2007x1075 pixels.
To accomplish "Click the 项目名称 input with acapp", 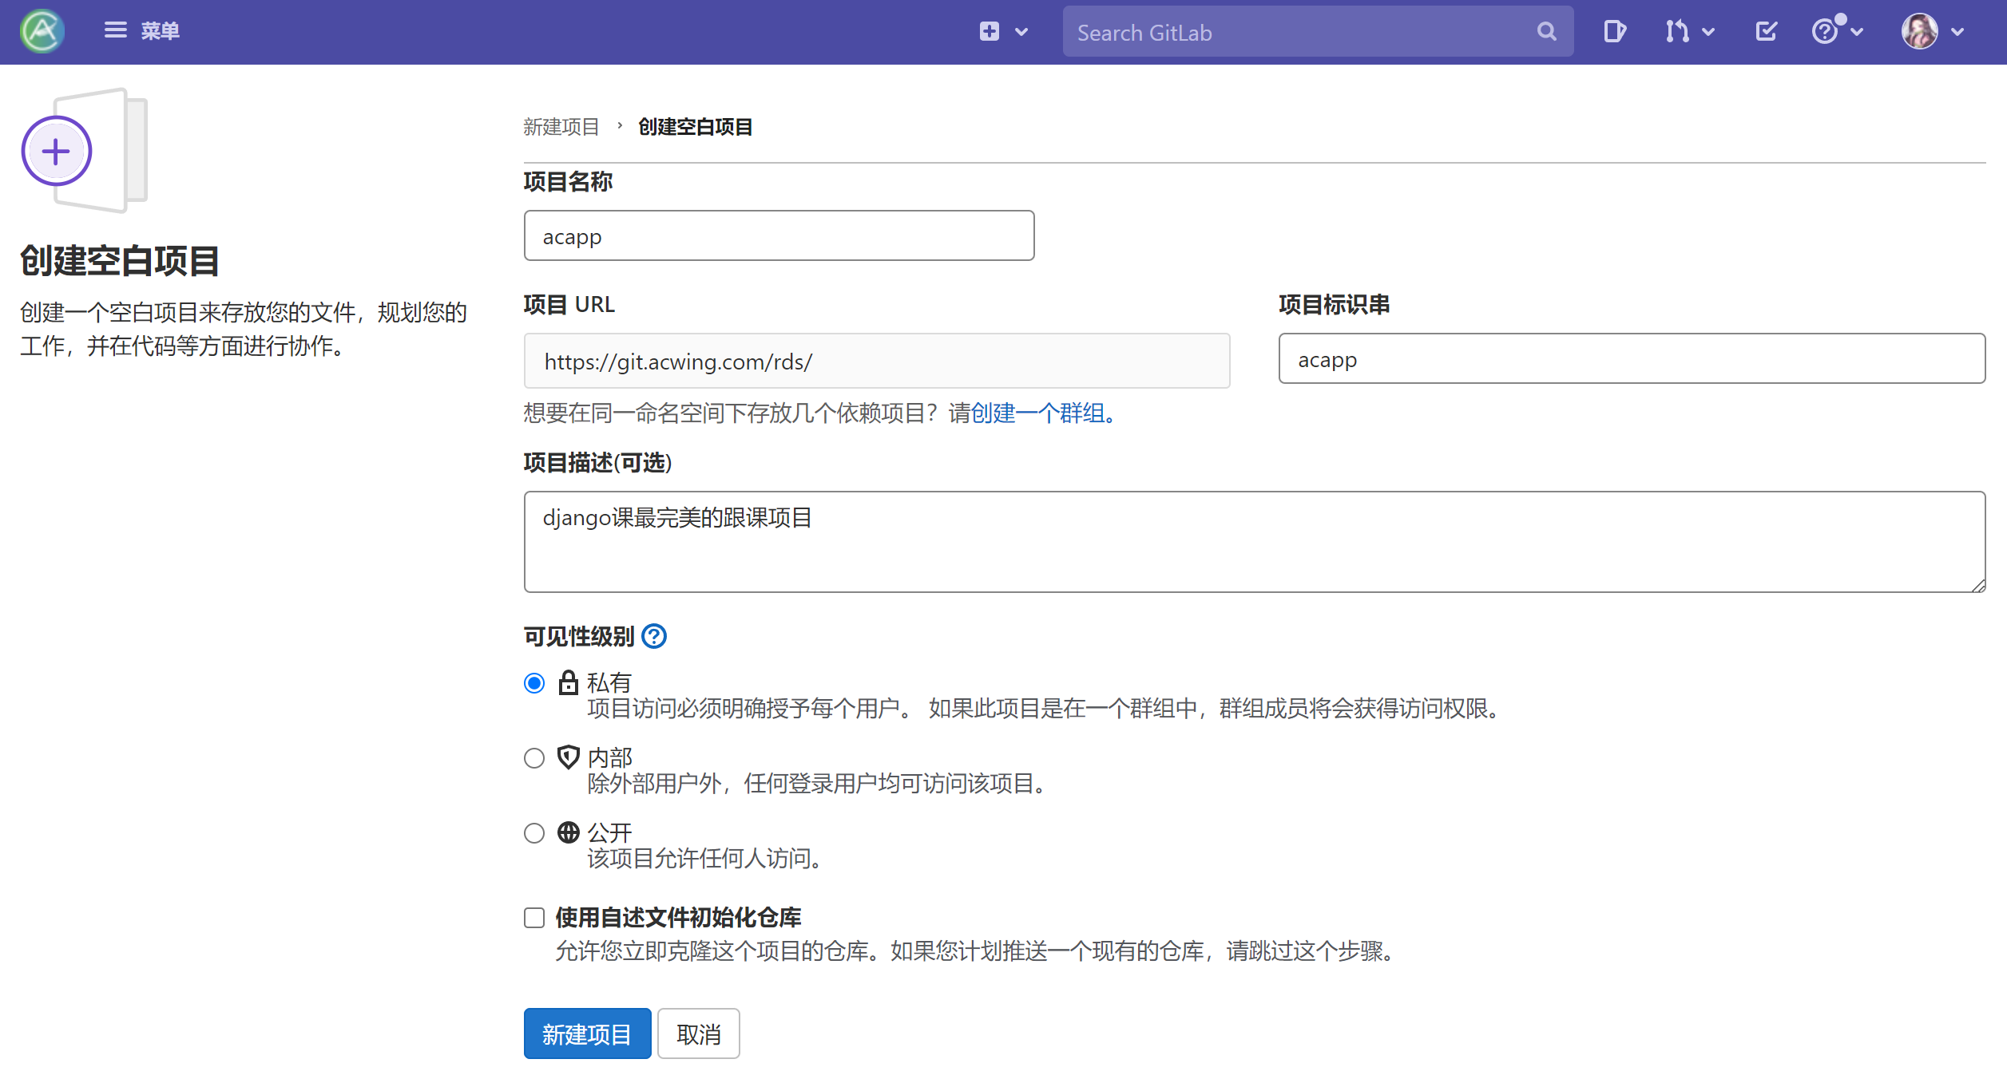I will [779, 236].
